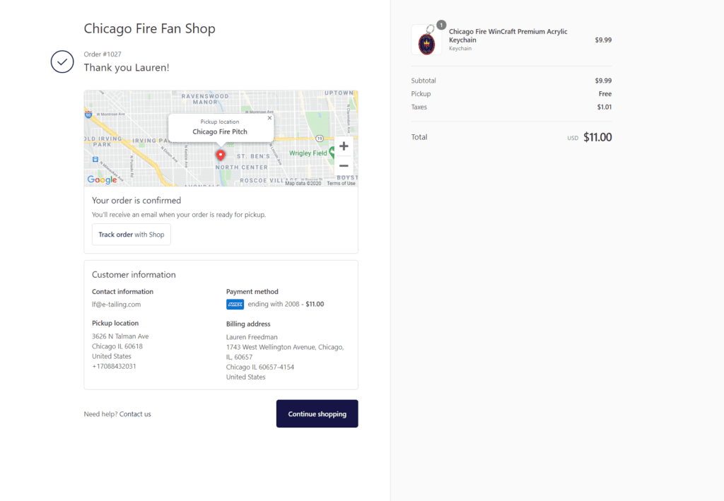Open the map Terms of Use link

tap(341, 184)
